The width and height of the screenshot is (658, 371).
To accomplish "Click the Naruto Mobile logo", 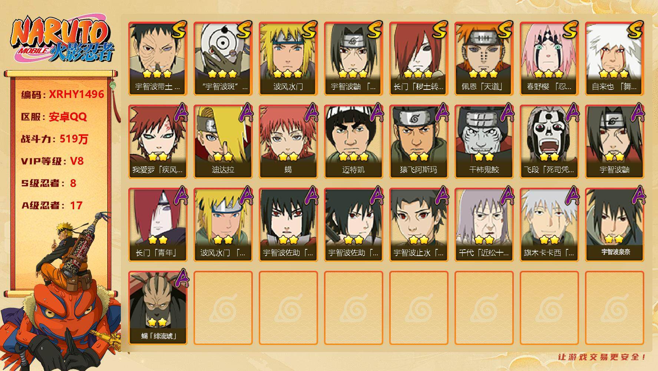I will [62, 40].
